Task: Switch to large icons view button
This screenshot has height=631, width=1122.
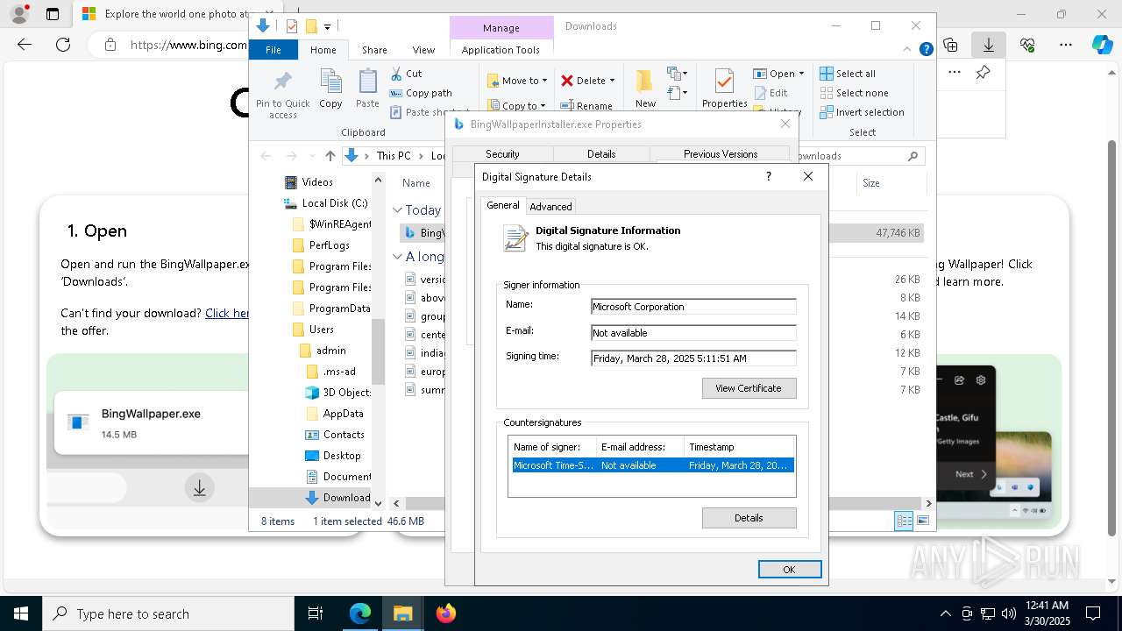Action: click(922, 521)
